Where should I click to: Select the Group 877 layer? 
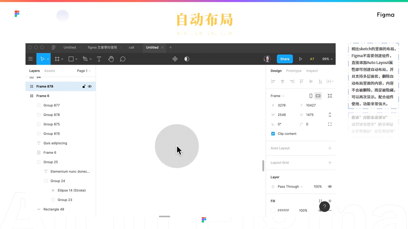pyautogui.click(x=52, y=105)
